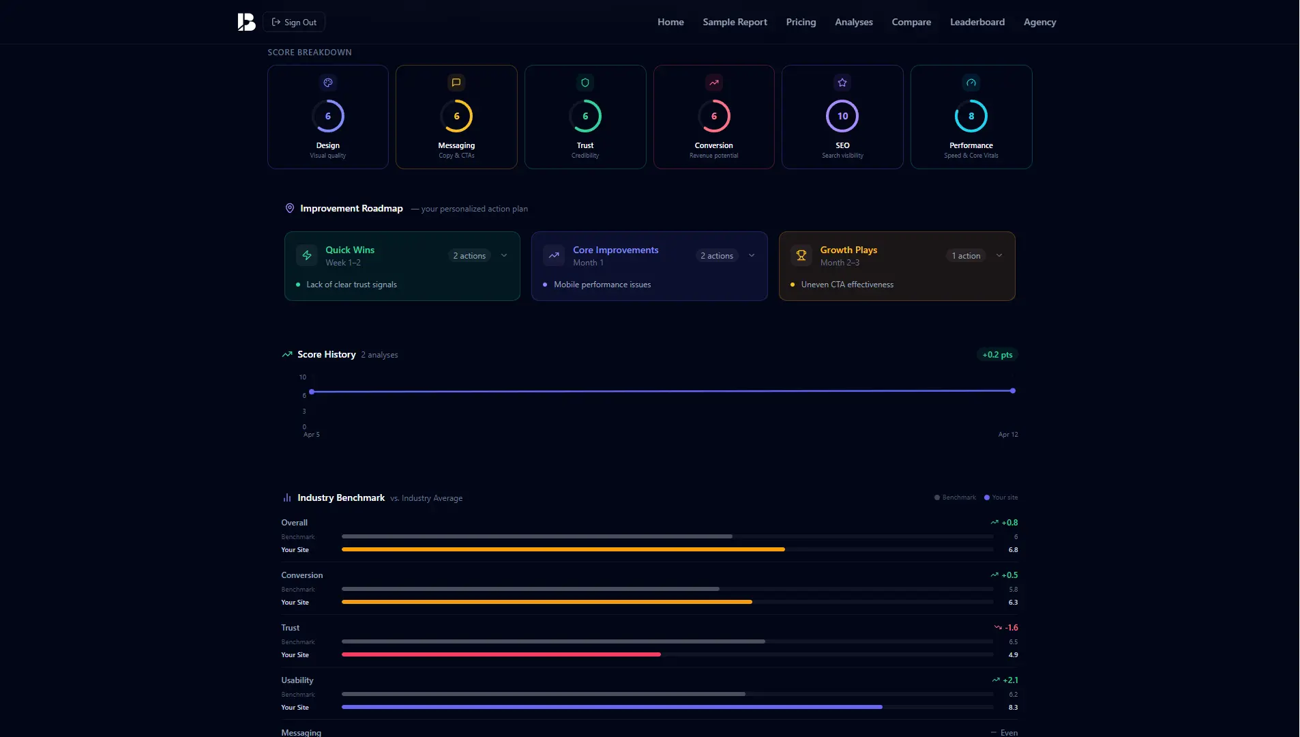Click the Sign Out button
1300x737 pixels.
tap(294, 22)
